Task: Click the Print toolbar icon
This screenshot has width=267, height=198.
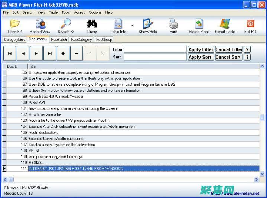Action: 173,24
